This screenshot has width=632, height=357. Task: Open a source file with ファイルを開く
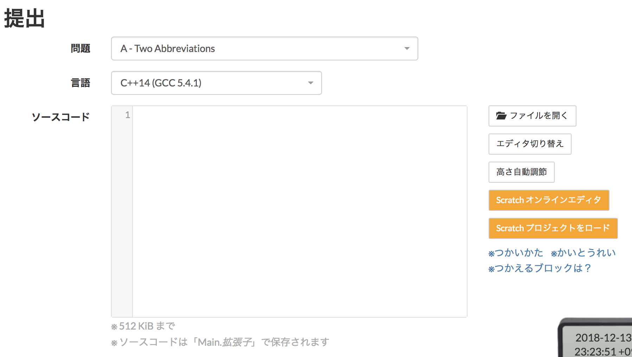point(532,116)
